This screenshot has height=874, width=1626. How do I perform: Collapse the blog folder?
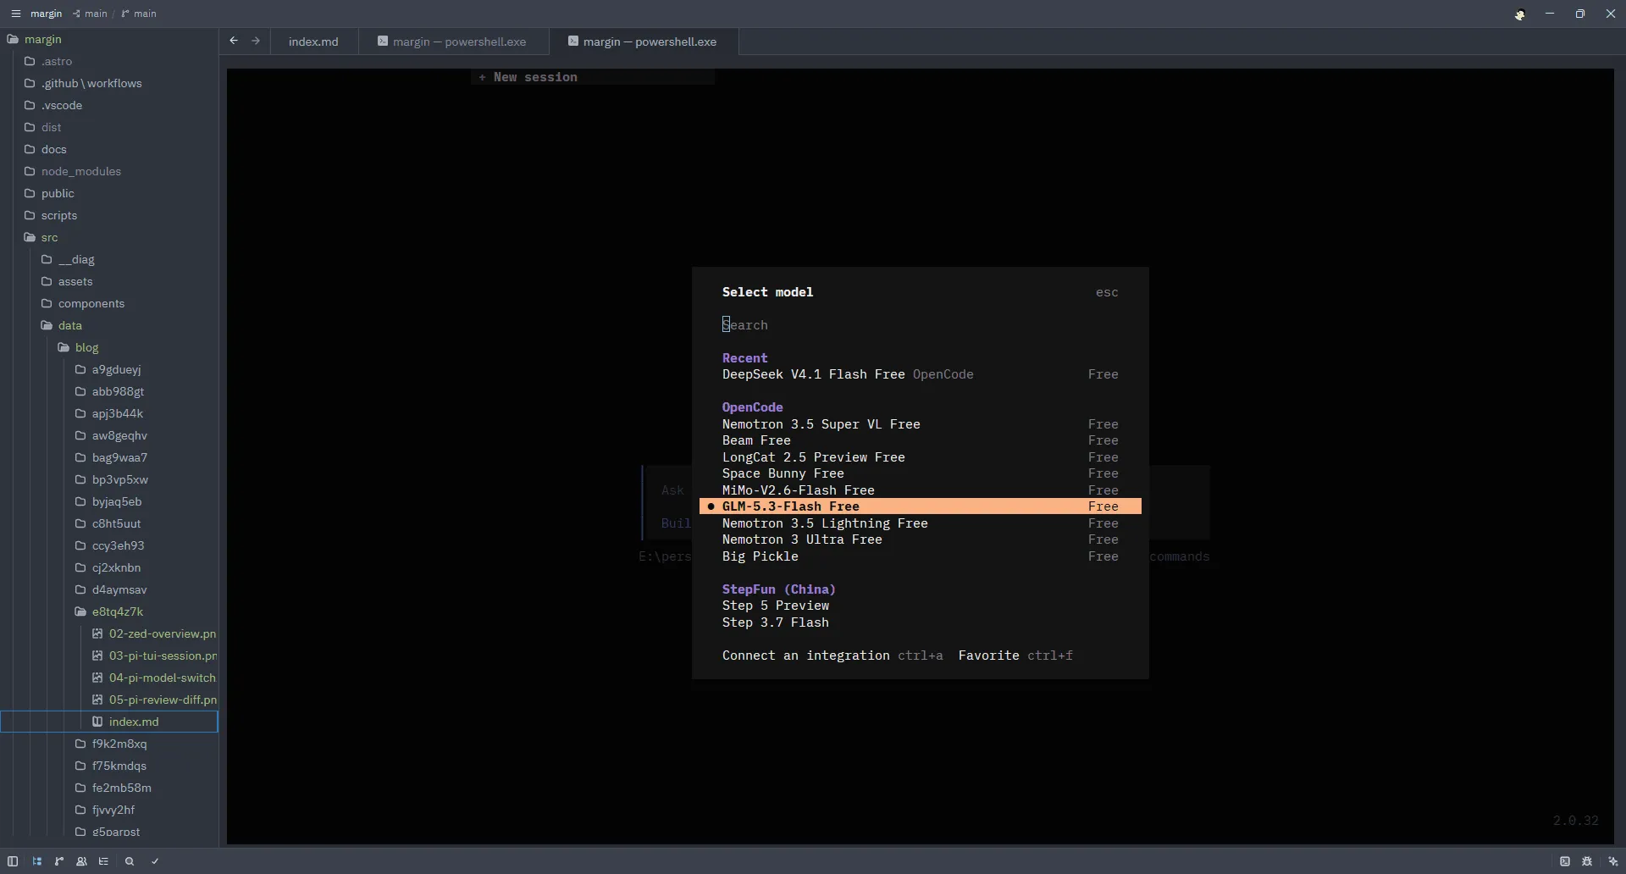(x=86, y=347)
